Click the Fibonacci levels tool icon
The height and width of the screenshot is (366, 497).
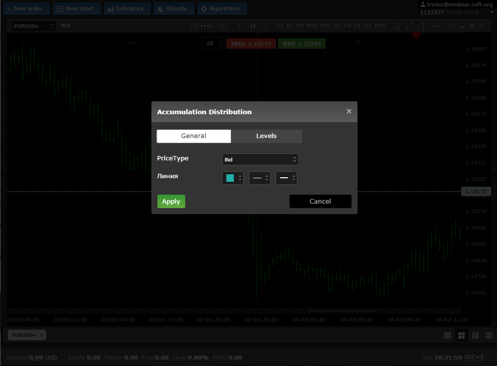tap(397, 26)
